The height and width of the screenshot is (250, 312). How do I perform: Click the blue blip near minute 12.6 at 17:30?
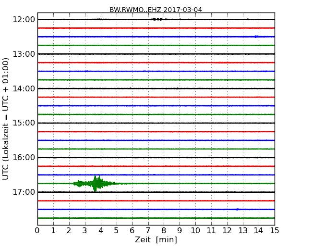coord(237,209)
